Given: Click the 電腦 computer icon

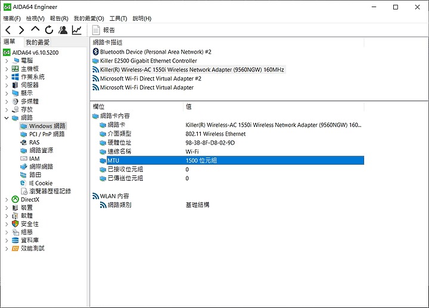Looking at the screenshot, I should click(15, 60).
